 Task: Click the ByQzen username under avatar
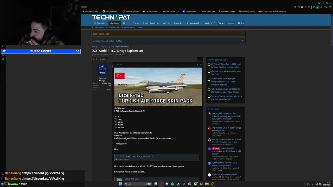pyautogui.click(x=102, y=78)
